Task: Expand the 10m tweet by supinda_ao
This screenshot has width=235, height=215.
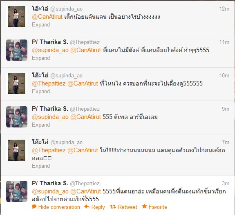Action: click(41, 91)
